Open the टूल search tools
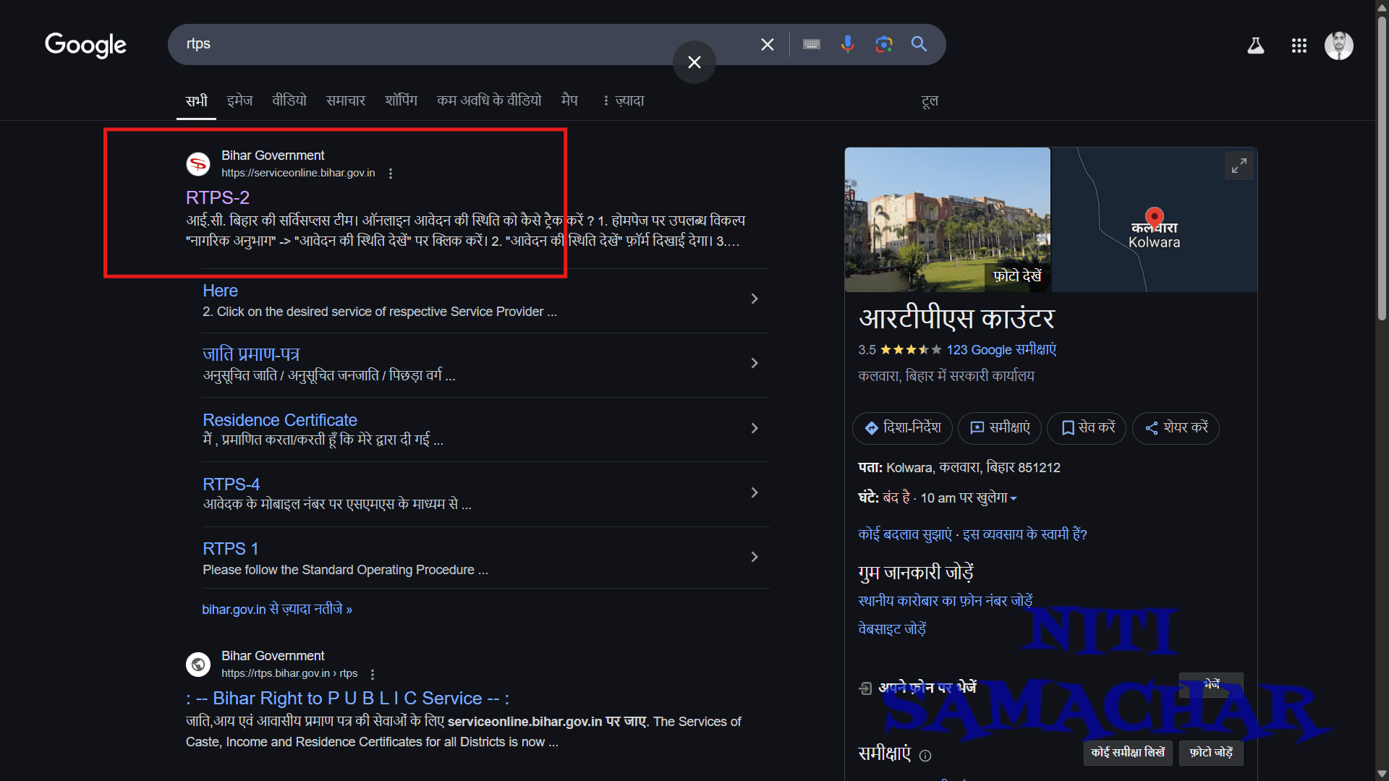Screen dimensions: 1389x781 930,101
